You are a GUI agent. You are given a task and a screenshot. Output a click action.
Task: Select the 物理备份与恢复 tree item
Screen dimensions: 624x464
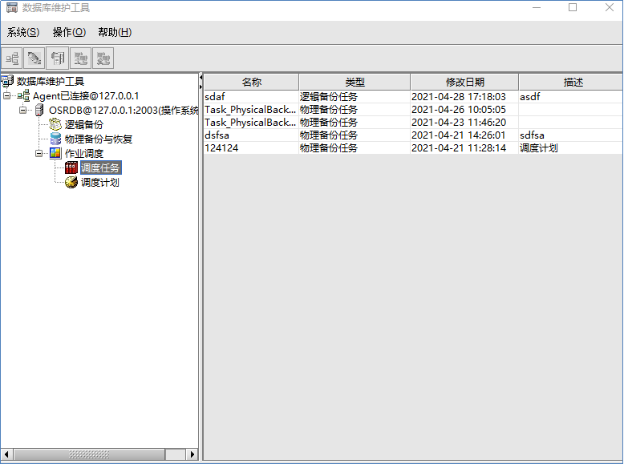click(99, 139)
